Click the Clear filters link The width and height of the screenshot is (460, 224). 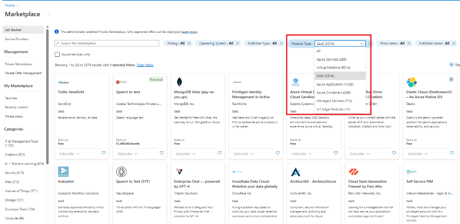point(145,65)
